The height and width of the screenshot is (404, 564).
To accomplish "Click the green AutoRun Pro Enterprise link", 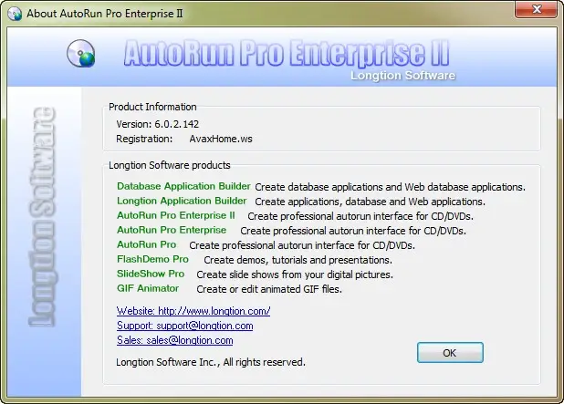I will (x=172, y=230).
